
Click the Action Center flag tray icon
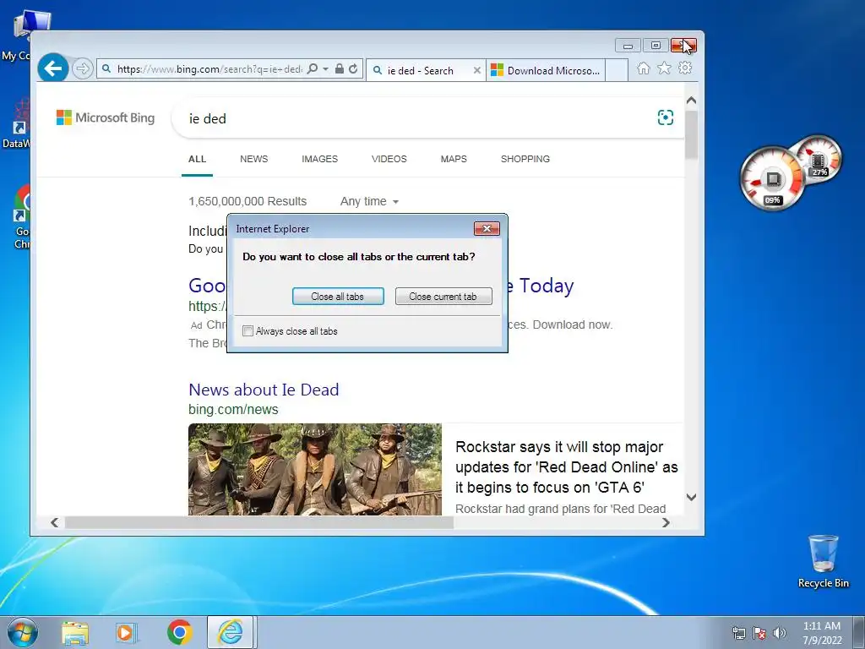(759, 633)
